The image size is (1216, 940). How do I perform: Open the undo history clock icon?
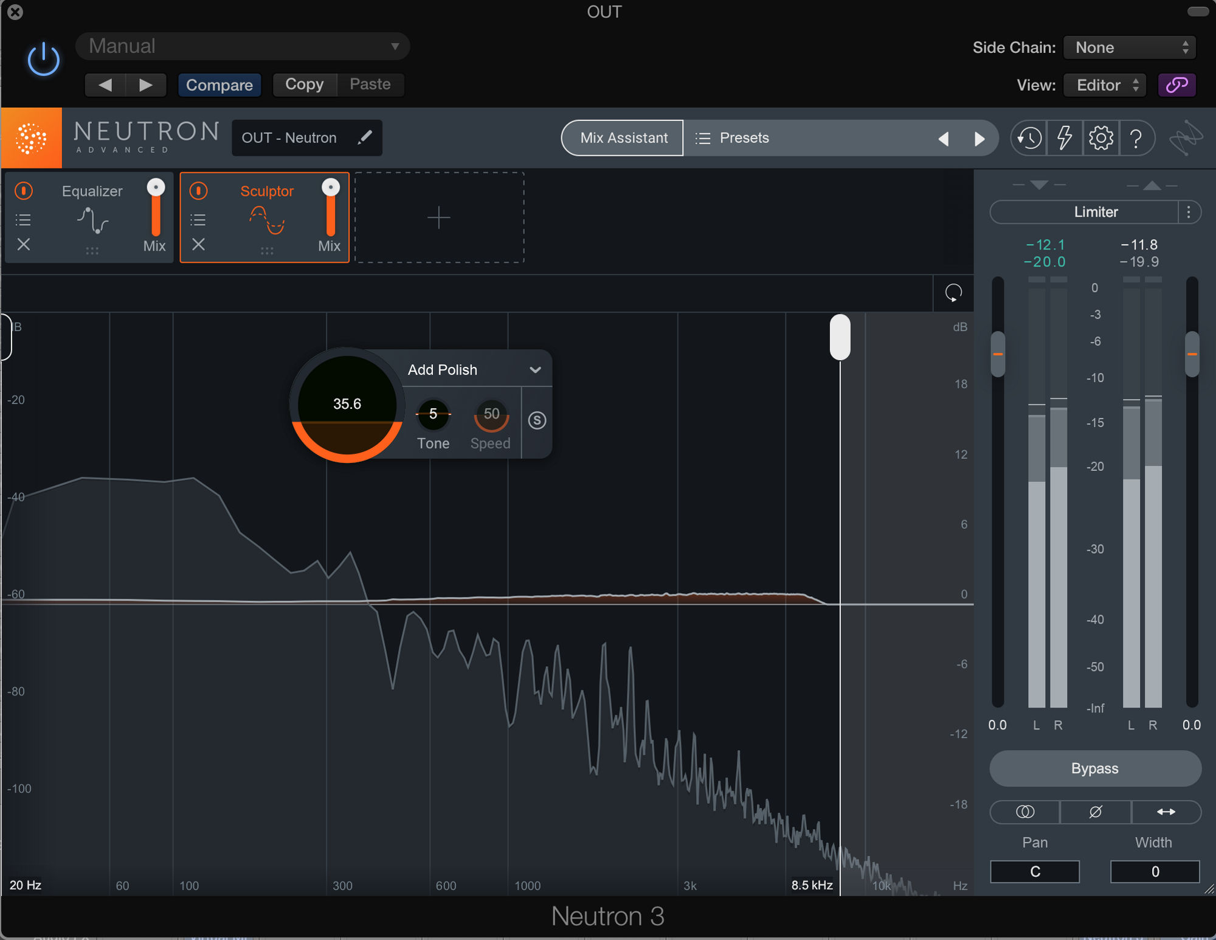coord(1029,138)
